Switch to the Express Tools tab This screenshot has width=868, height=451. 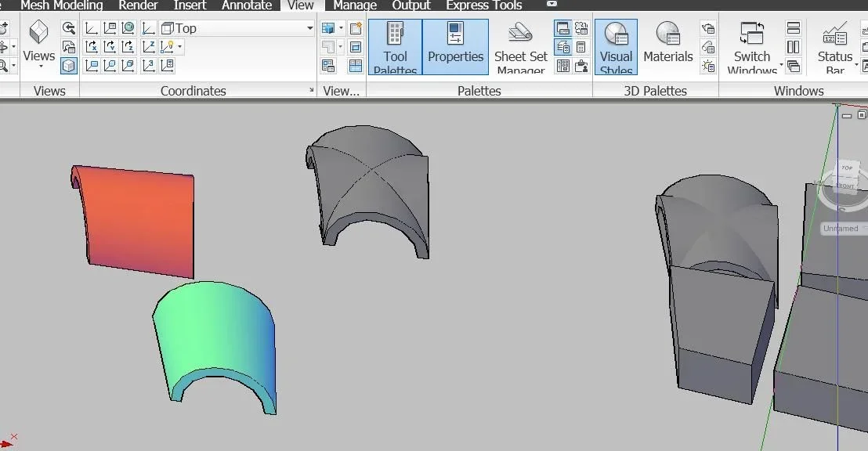pyautogui.click(x=484, y=5)
